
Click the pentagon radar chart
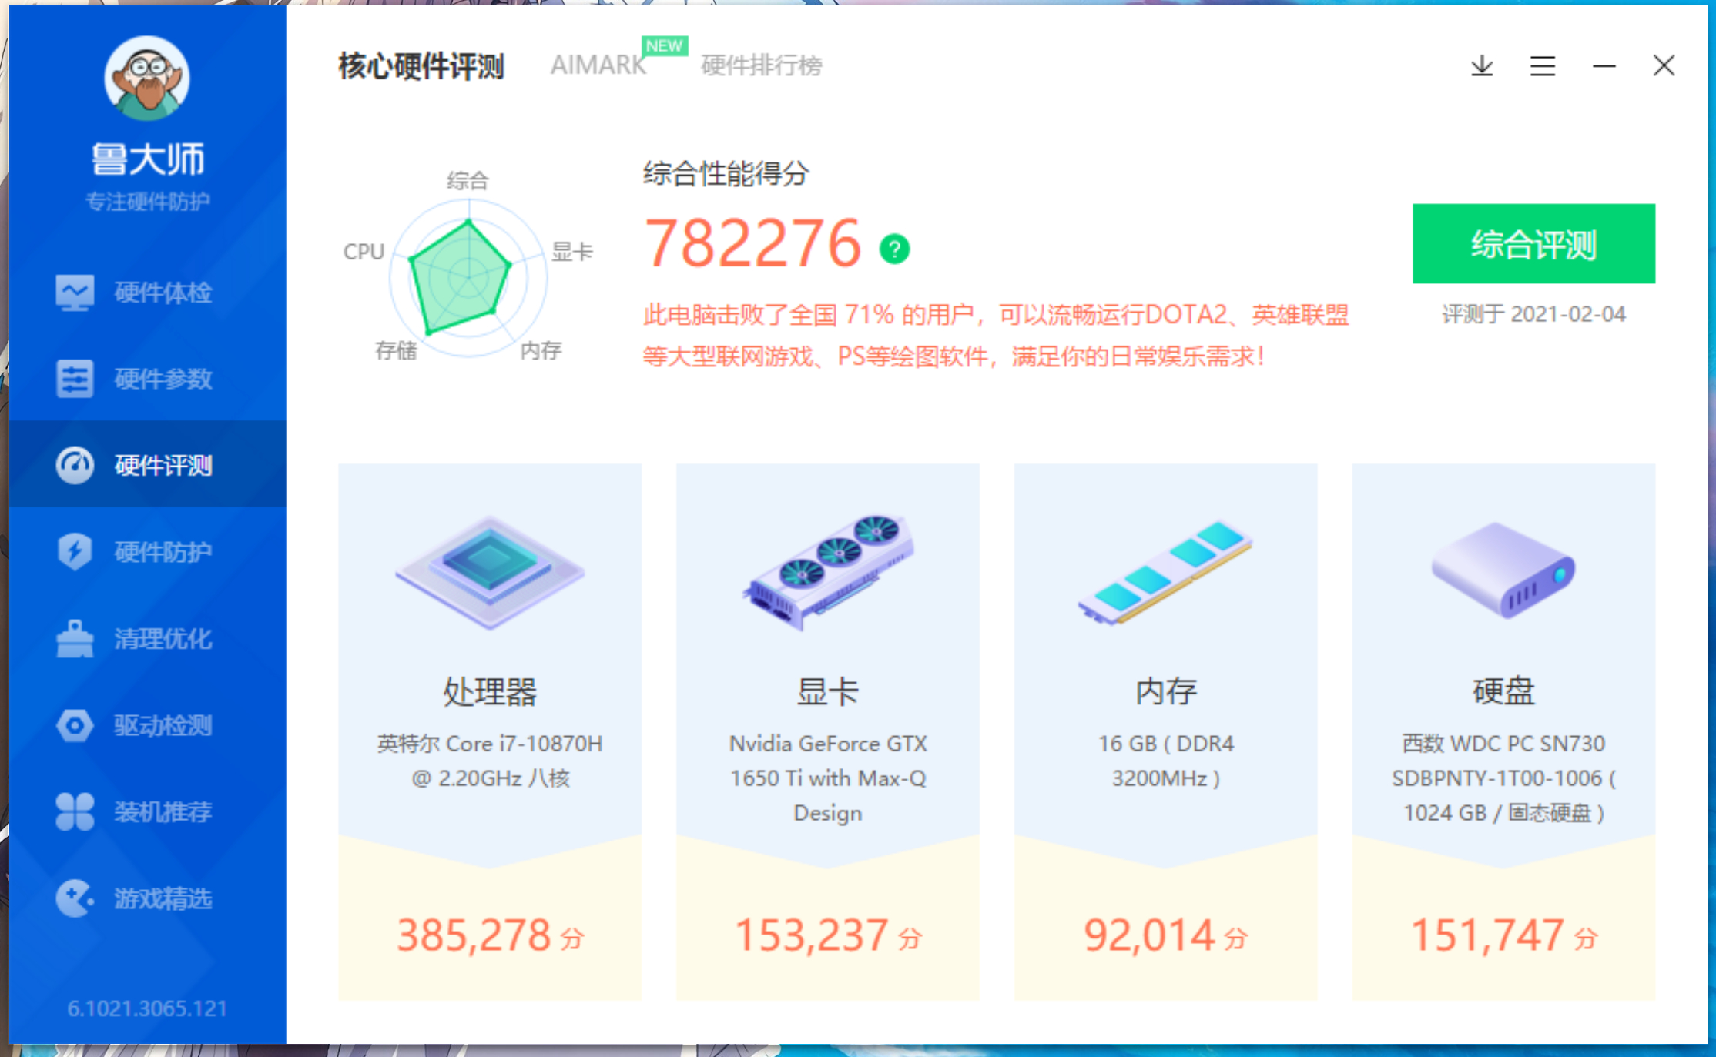[468, 278]
